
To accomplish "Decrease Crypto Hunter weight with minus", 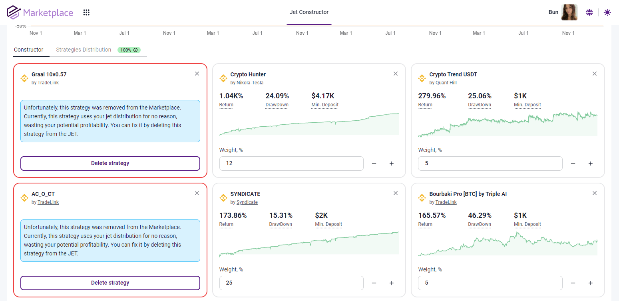I will tap(374, 163).
